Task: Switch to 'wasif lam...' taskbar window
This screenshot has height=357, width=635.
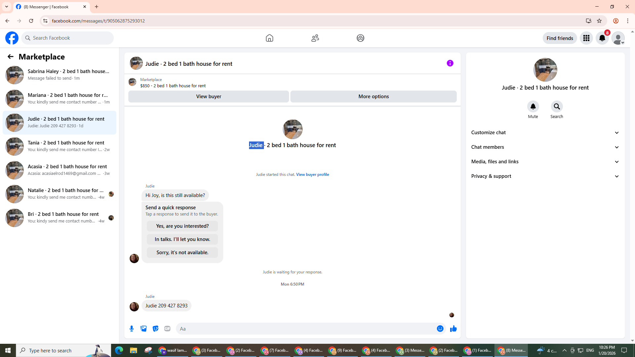Action: click(x=173, y=350)
